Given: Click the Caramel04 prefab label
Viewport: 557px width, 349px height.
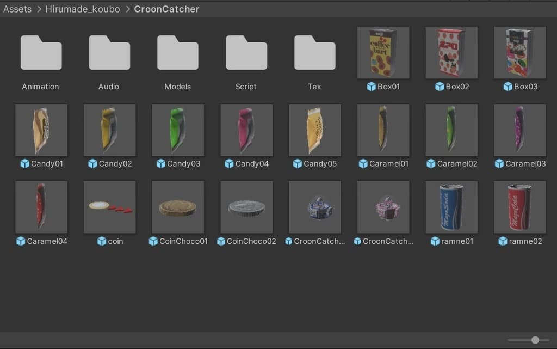Looking at the screenshot, I should click(47, 241).
